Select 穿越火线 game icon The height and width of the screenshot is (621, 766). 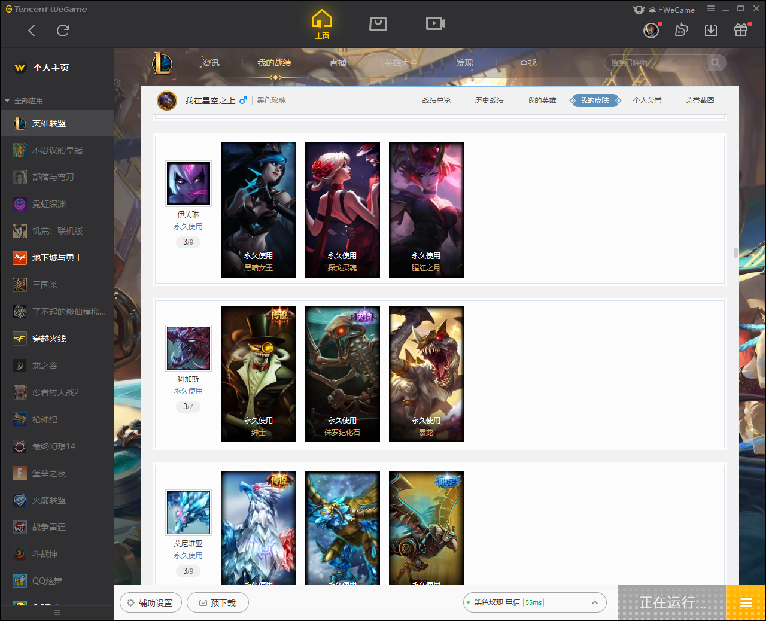pos(20,339)
